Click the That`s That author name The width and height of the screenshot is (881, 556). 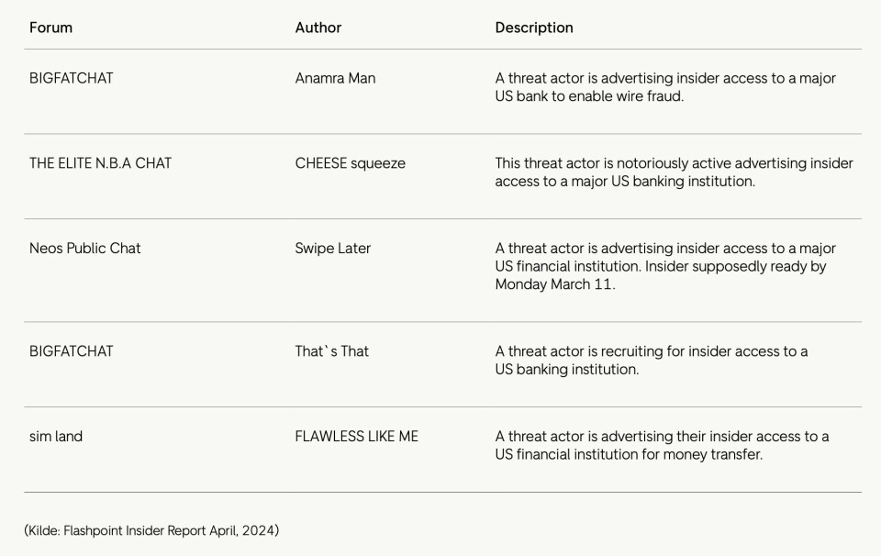(x=331, y=350)
